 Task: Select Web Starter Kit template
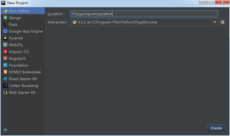pyautogui.click(x=23, y=92)
